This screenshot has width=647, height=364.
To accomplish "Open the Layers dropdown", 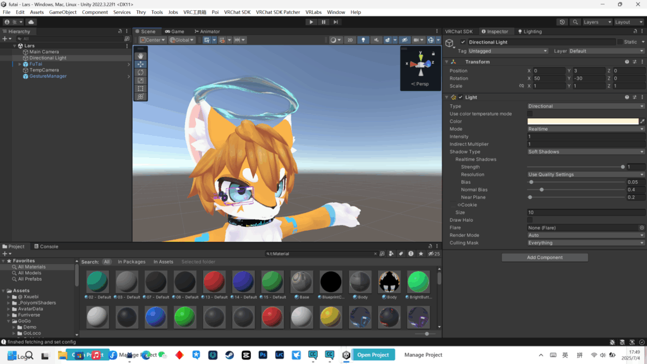I will tap(596, 22).
